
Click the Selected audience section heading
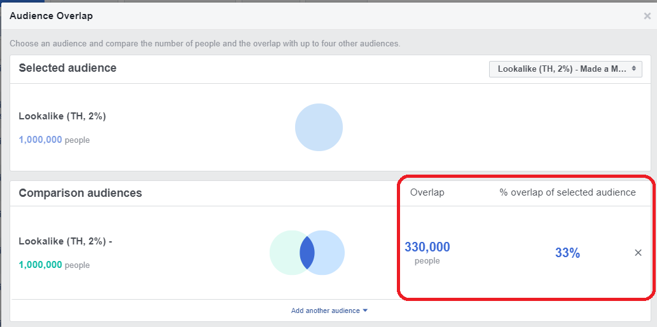[67, 68]
